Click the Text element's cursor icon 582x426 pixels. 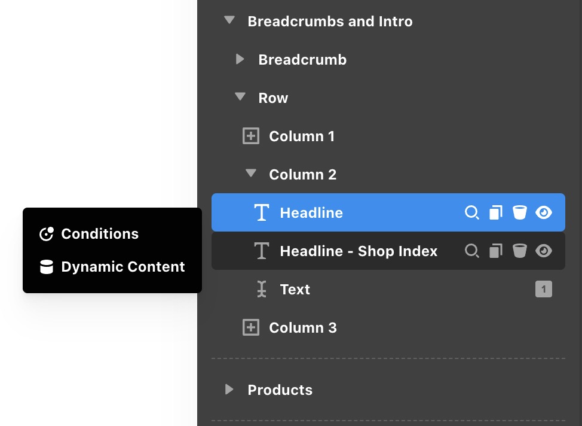pyautogui.click(x=261, y=290)
